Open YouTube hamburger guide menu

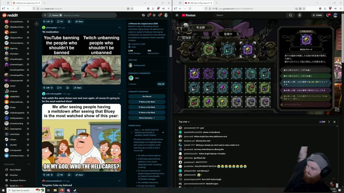(177, 15)
